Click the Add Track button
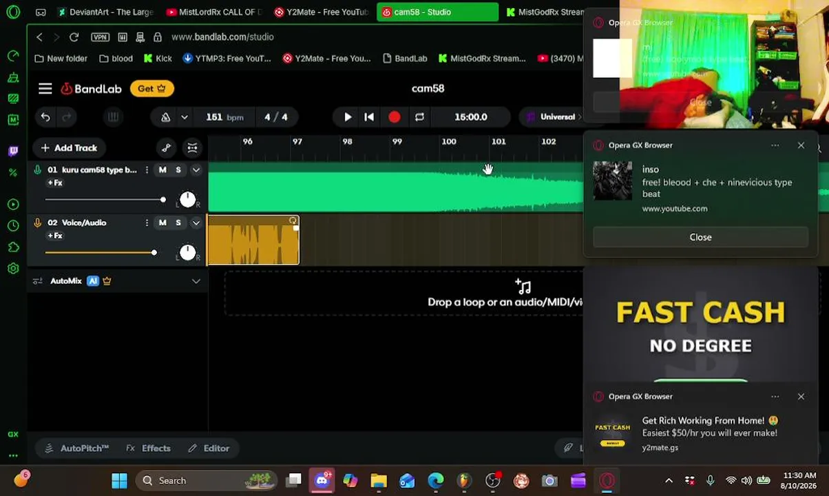The height and width of the screenshot is (496, 829). 69,147
